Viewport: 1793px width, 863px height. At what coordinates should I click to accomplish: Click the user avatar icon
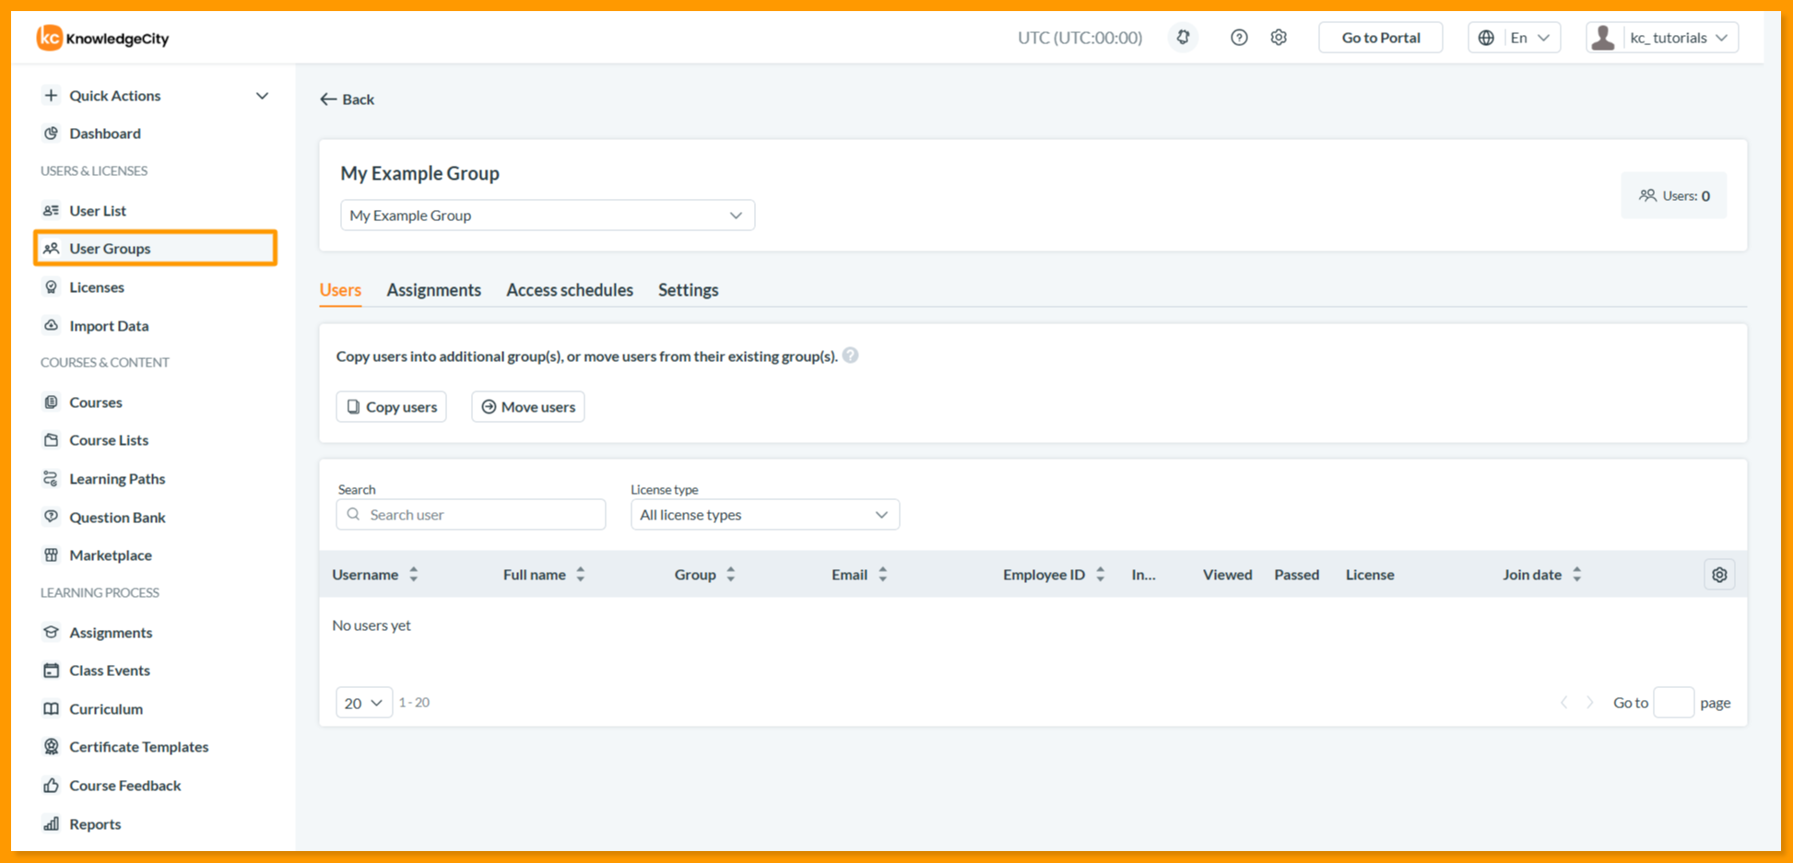1604,38
